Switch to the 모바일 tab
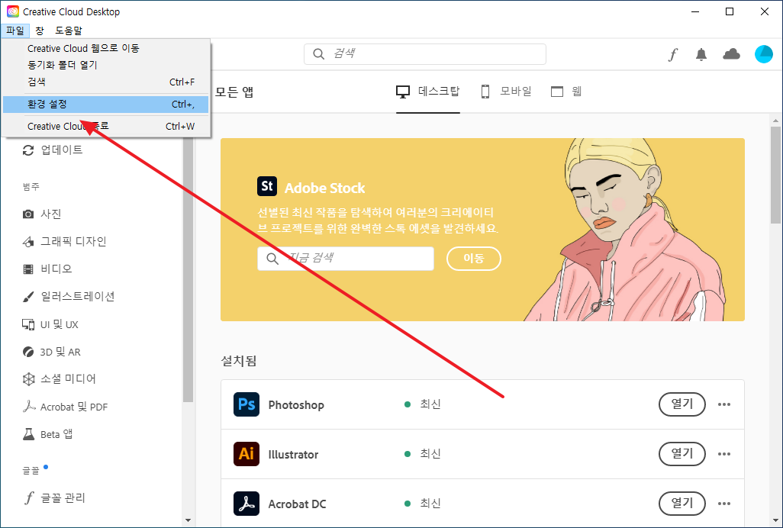Screen dimensions: 783x528 [x=506, y=92]
